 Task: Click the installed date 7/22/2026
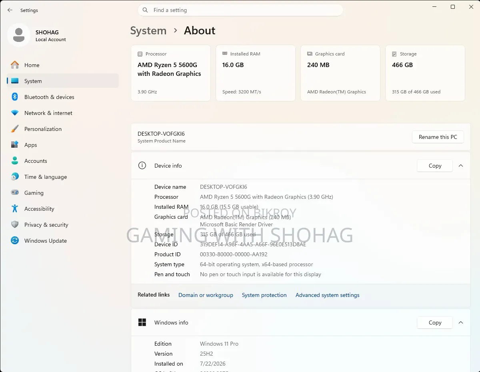click(213, 364)
